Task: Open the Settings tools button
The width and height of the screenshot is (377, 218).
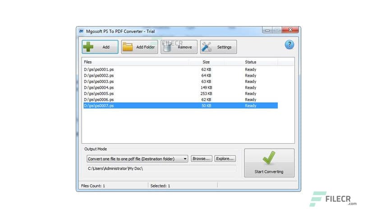Action: coord(218,47)
